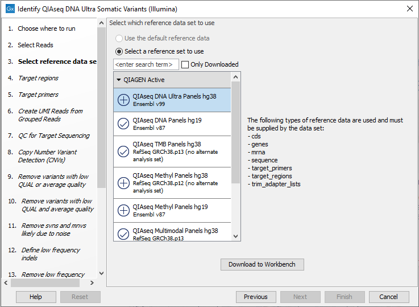Choose 'Select a reference set to use' radio button
Screen dimensions: 419x307
[119, 51]
